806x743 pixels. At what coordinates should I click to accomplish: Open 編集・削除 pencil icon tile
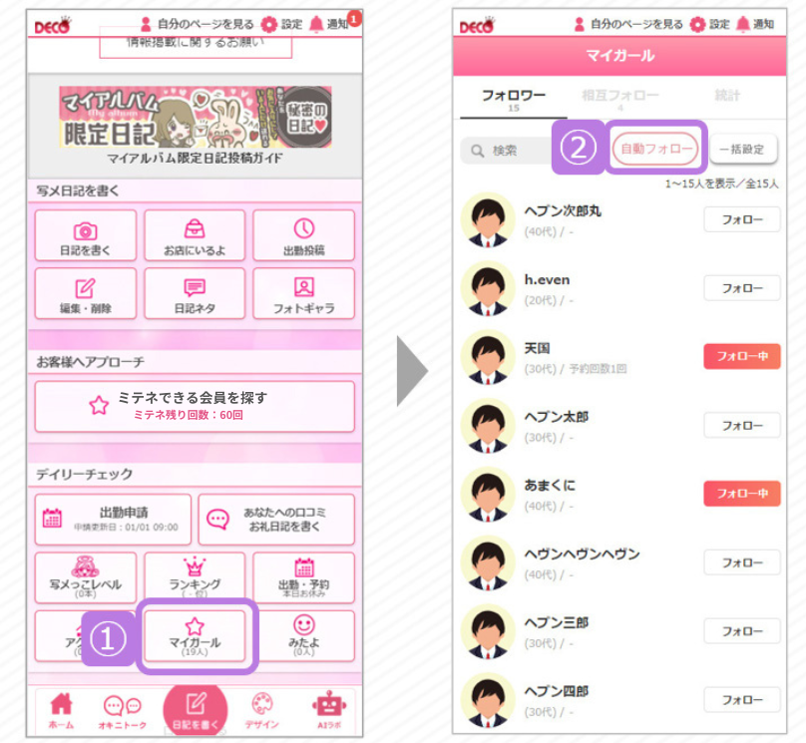pyautogui.click(x=86, y=293)
